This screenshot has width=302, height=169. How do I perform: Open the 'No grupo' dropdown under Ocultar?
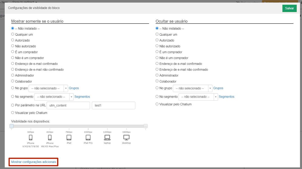pyautogui.click(x=193, y=88)
